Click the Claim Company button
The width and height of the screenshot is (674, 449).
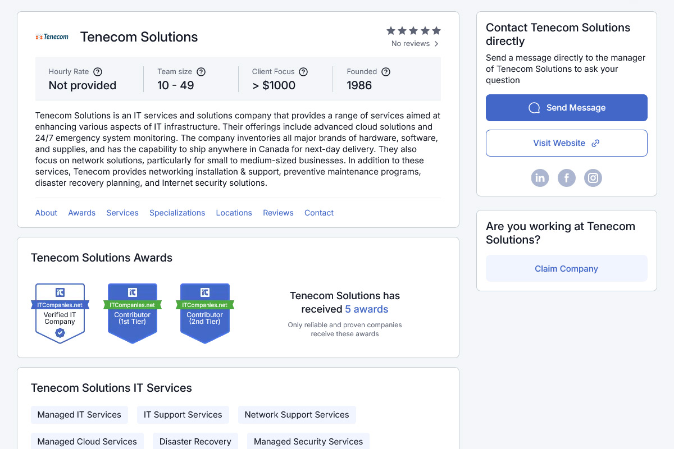pos(566,269)
